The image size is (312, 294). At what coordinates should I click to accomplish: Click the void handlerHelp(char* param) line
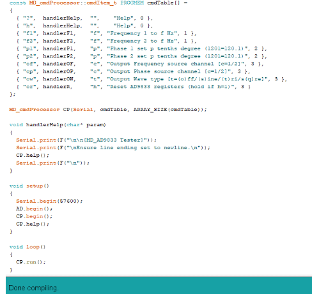[58, 125]
